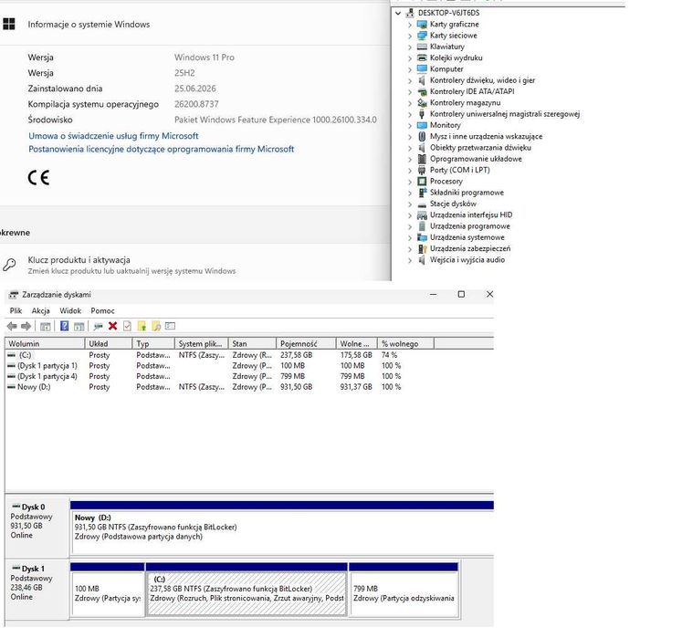
Task: Click the version value 25H2
Action: (184, 73)
